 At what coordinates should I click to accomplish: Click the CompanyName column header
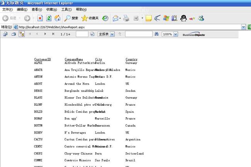coord(74,59)
